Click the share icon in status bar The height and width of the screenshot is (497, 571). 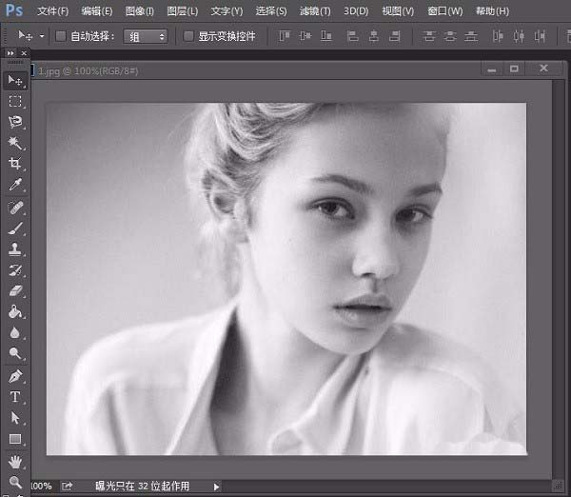[68, 487]
